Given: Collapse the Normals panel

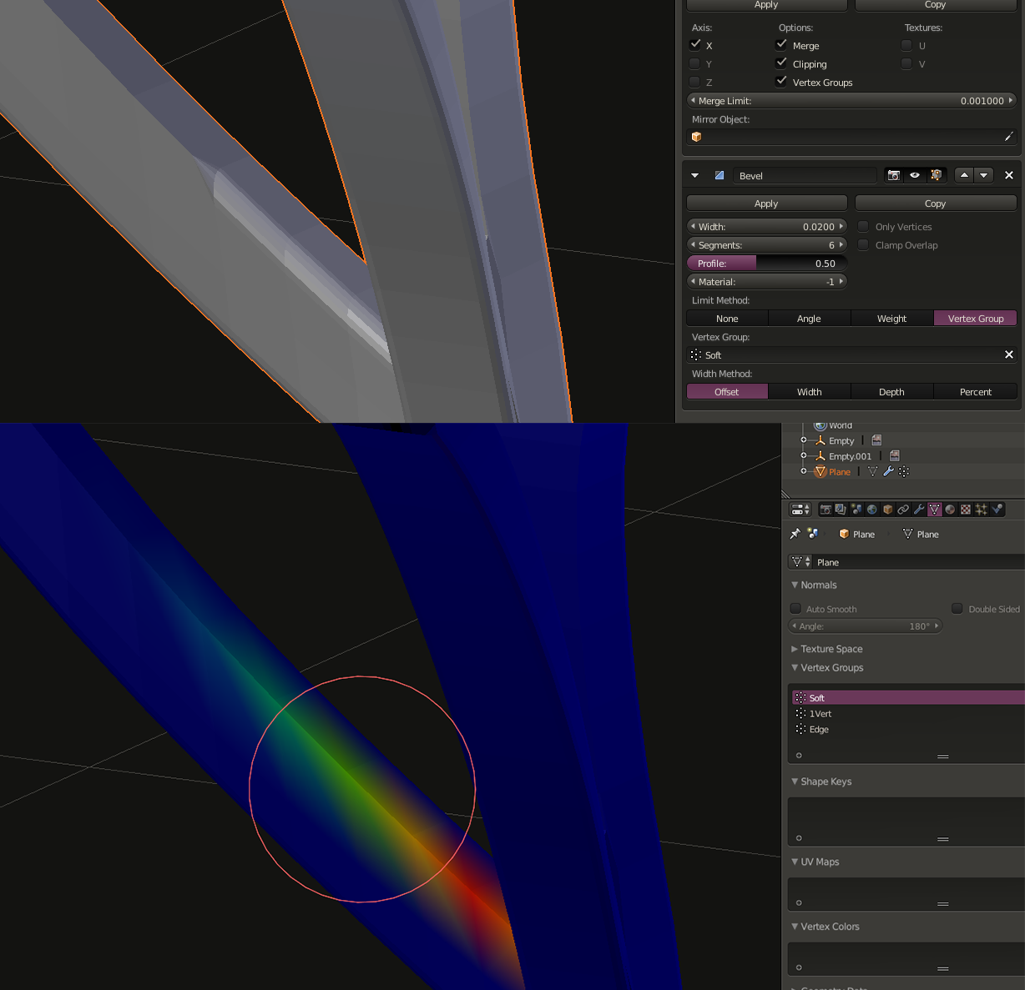Looking at the screenshot, I should tap(795, 585).
